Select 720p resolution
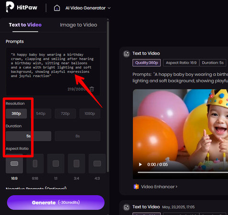Viewport: 228px width, 215px height. [65, 113]
